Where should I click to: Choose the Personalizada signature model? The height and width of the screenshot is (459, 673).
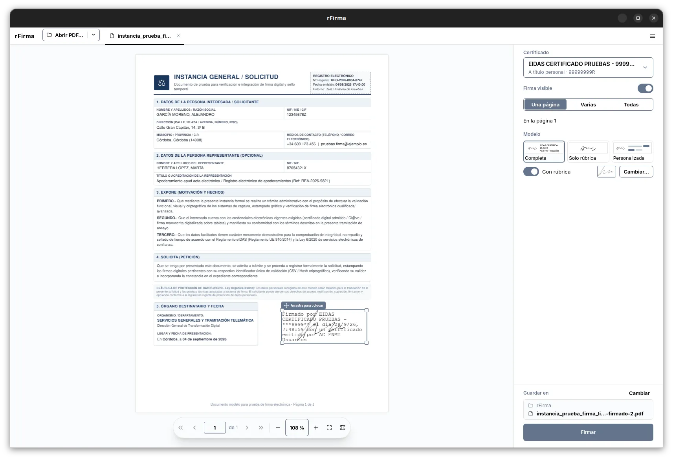coord(632,152)
